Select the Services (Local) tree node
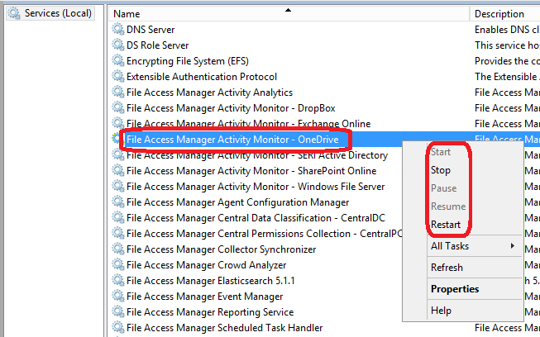The width and height of the screenshot is (540, 337). pos(58,13)
